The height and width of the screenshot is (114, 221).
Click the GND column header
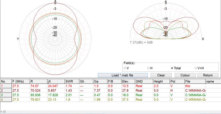coord(144,81)
